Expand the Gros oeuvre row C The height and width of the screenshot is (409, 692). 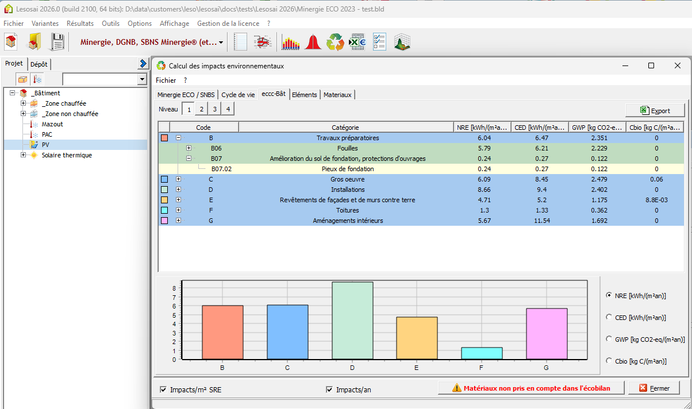[x=178, y=179]
